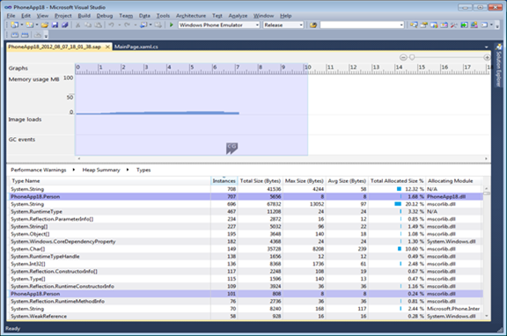Open the New Project icon dropdown arrow

22,25
